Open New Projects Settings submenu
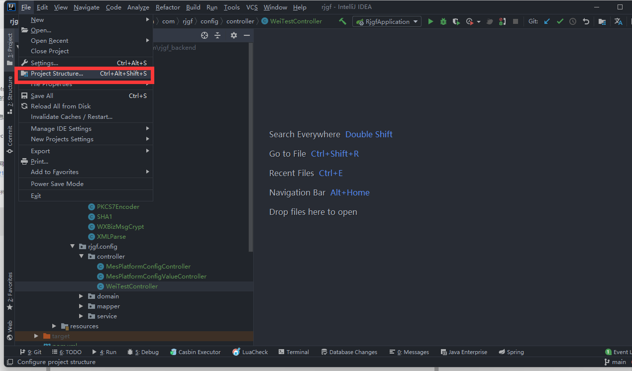This screenshot has width=632, height=371. click(86, 139)
